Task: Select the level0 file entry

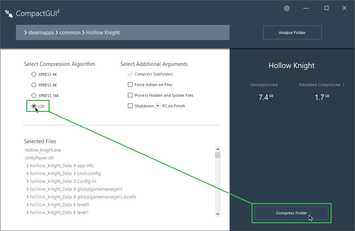Action: 57,204
